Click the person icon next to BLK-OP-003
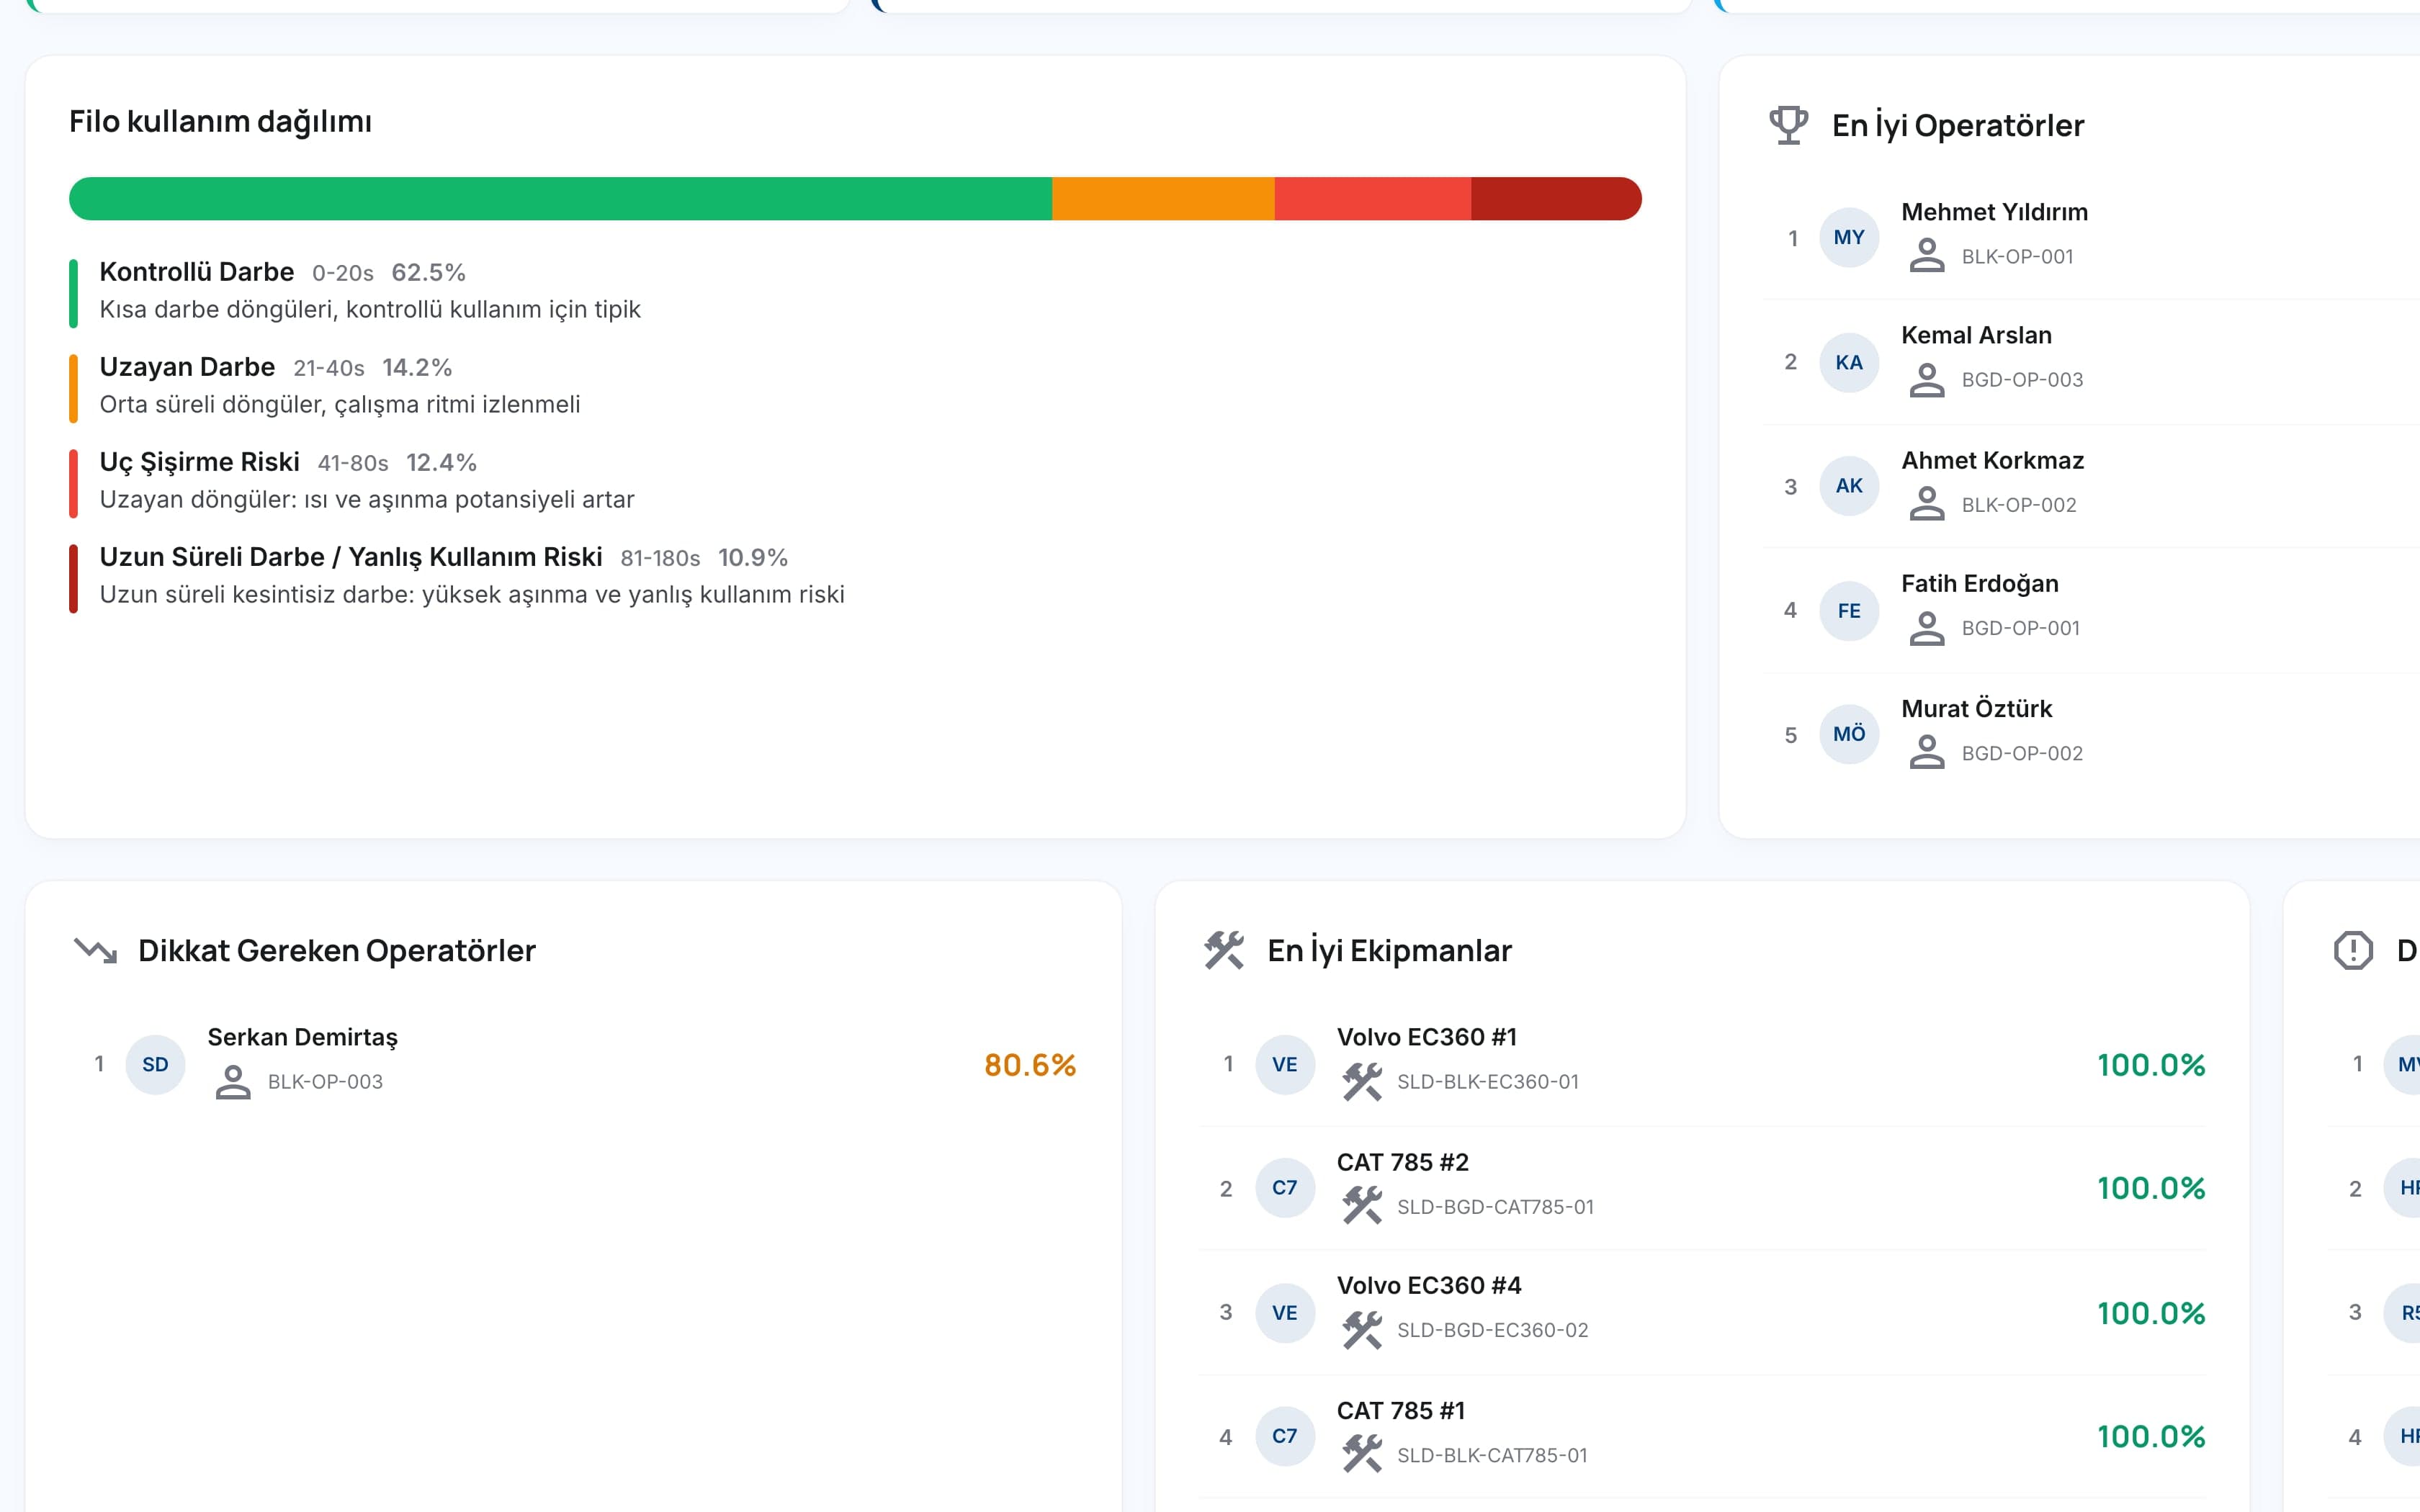 pos(233,1082)
